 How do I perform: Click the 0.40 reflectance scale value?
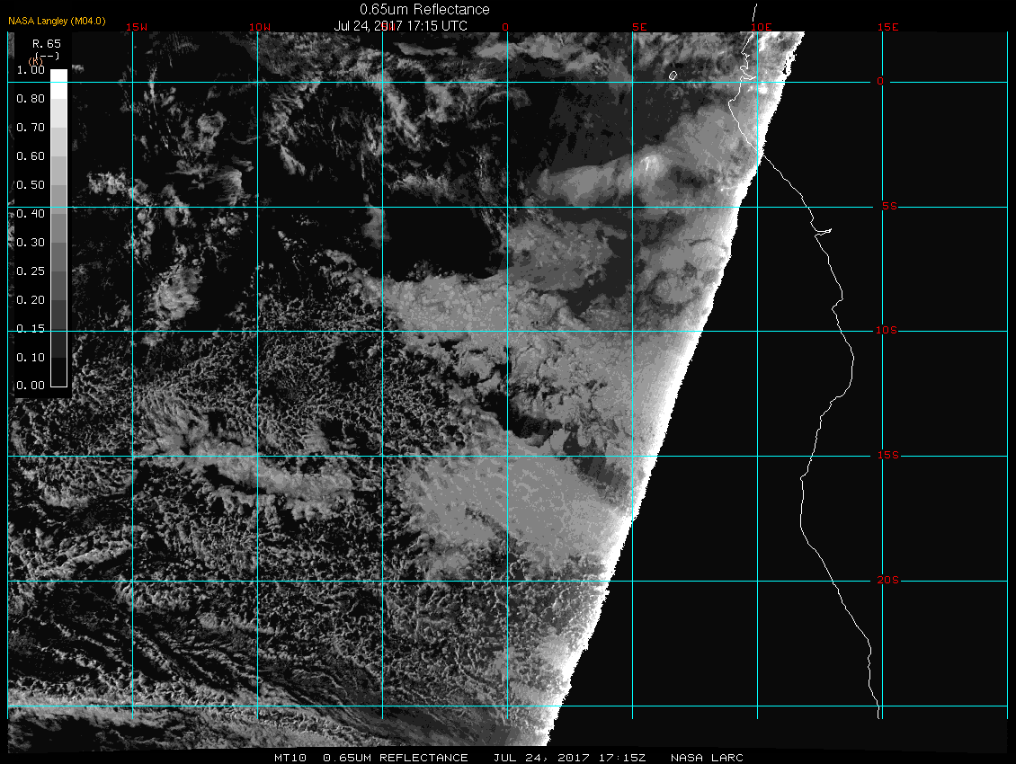click(x=31, y=213)
